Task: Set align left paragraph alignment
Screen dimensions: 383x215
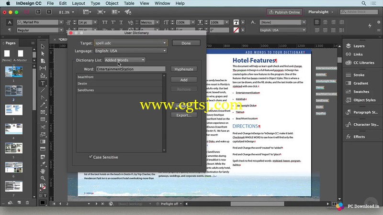Action: point(317,22)
